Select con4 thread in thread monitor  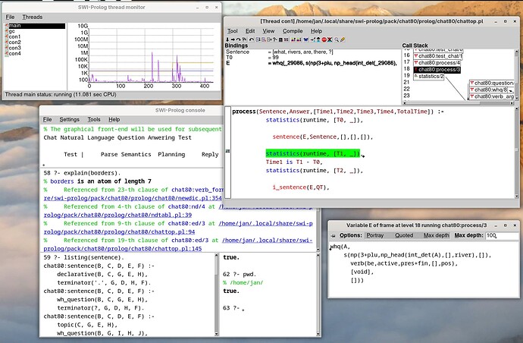tap(13, 53)
